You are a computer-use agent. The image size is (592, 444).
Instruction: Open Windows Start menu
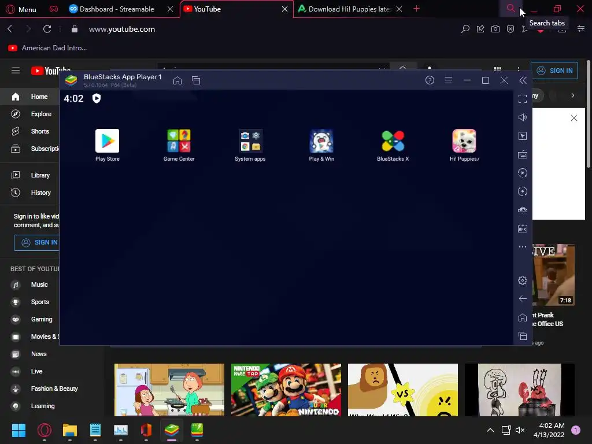coord(18,430)
